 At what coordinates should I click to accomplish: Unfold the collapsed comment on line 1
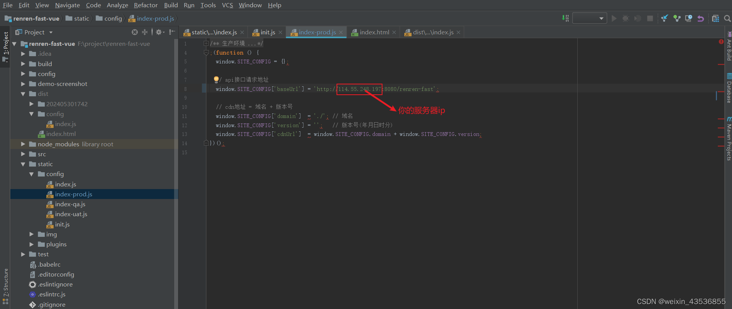coord(206,44)
